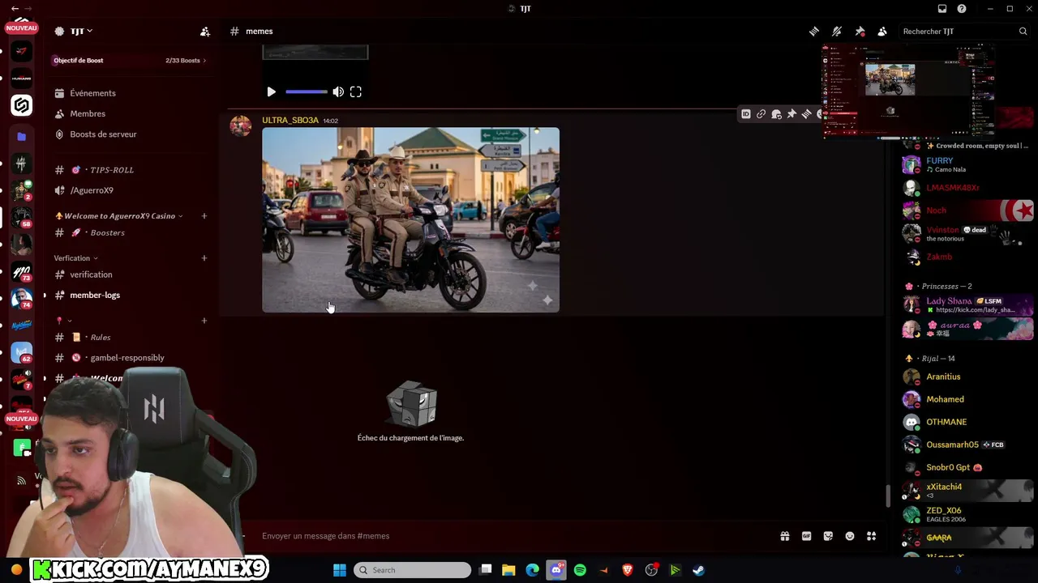Click the Windows taskbar Search box

pyautogui.click(x=413, y=570)
